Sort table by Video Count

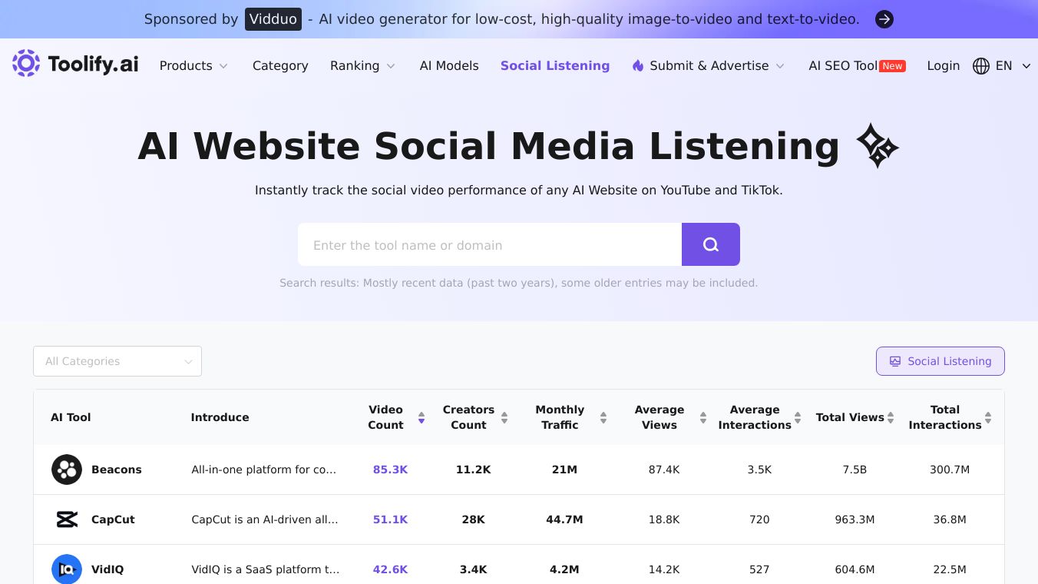pos(421,417)
